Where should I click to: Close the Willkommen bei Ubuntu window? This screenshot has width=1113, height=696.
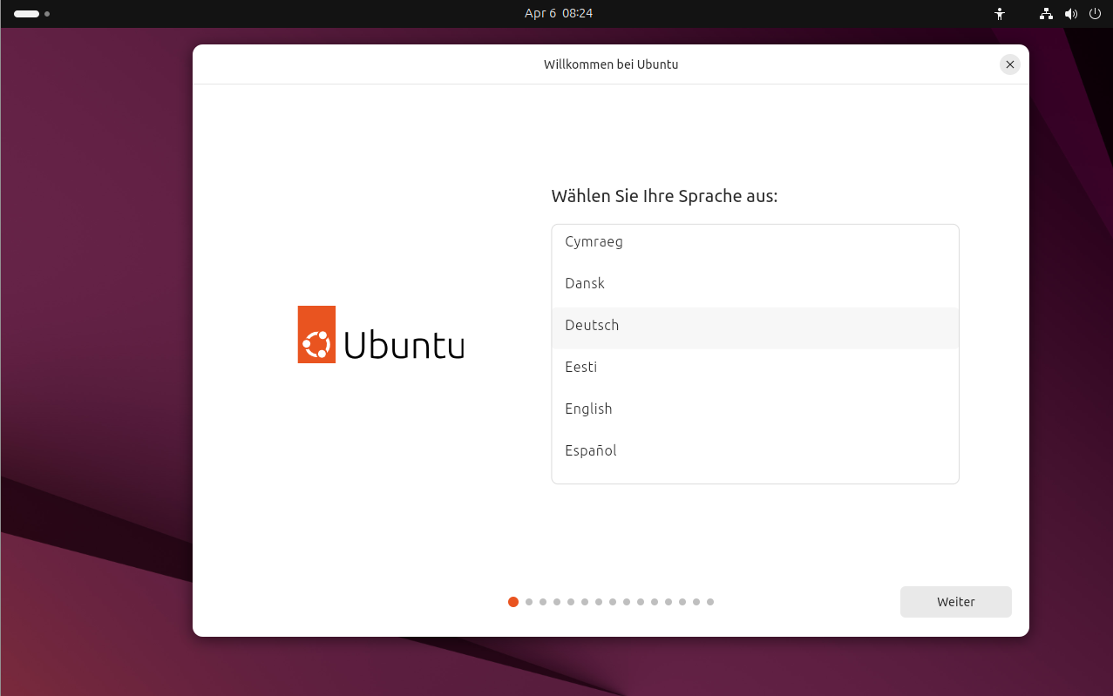click(1009, 64)
